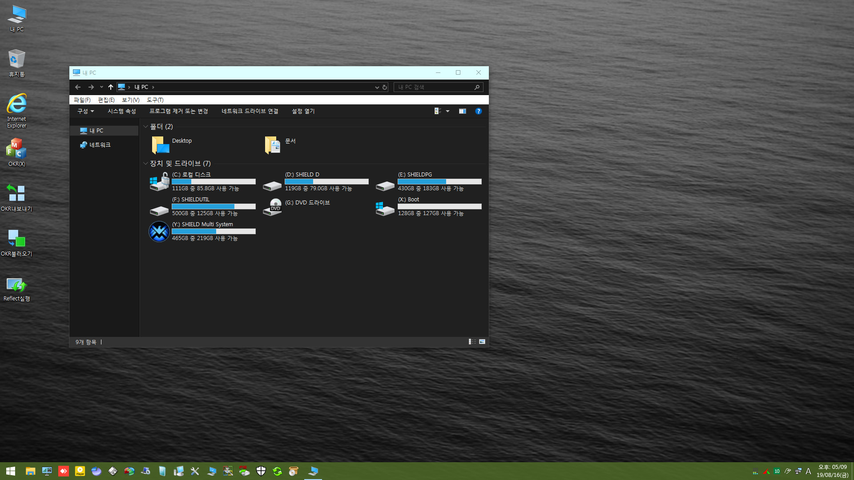Click the (E:) SHIELDPG usage bar
This screenshot has height=480, width=854.
(x=439, y=181)
